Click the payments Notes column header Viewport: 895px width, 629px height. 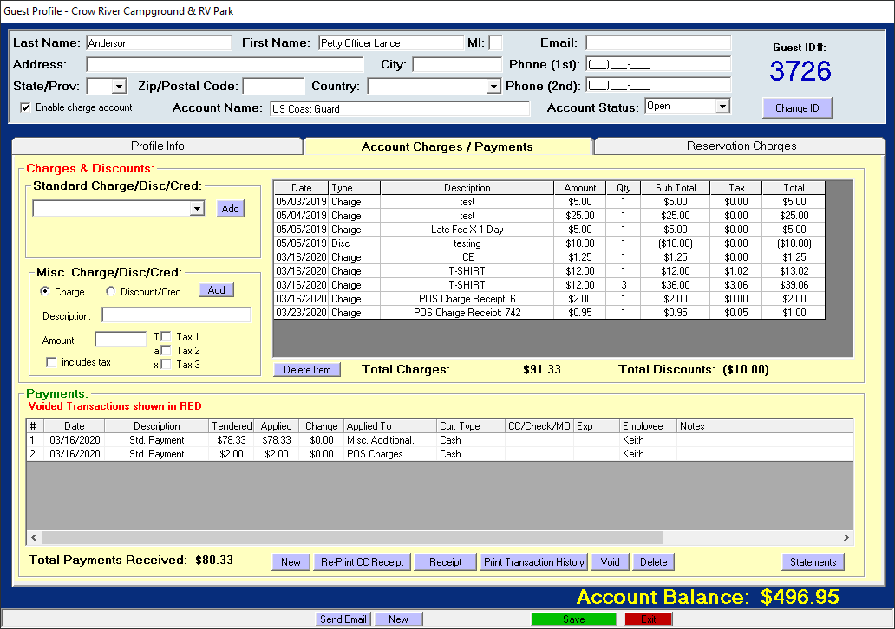pos(765,426)
